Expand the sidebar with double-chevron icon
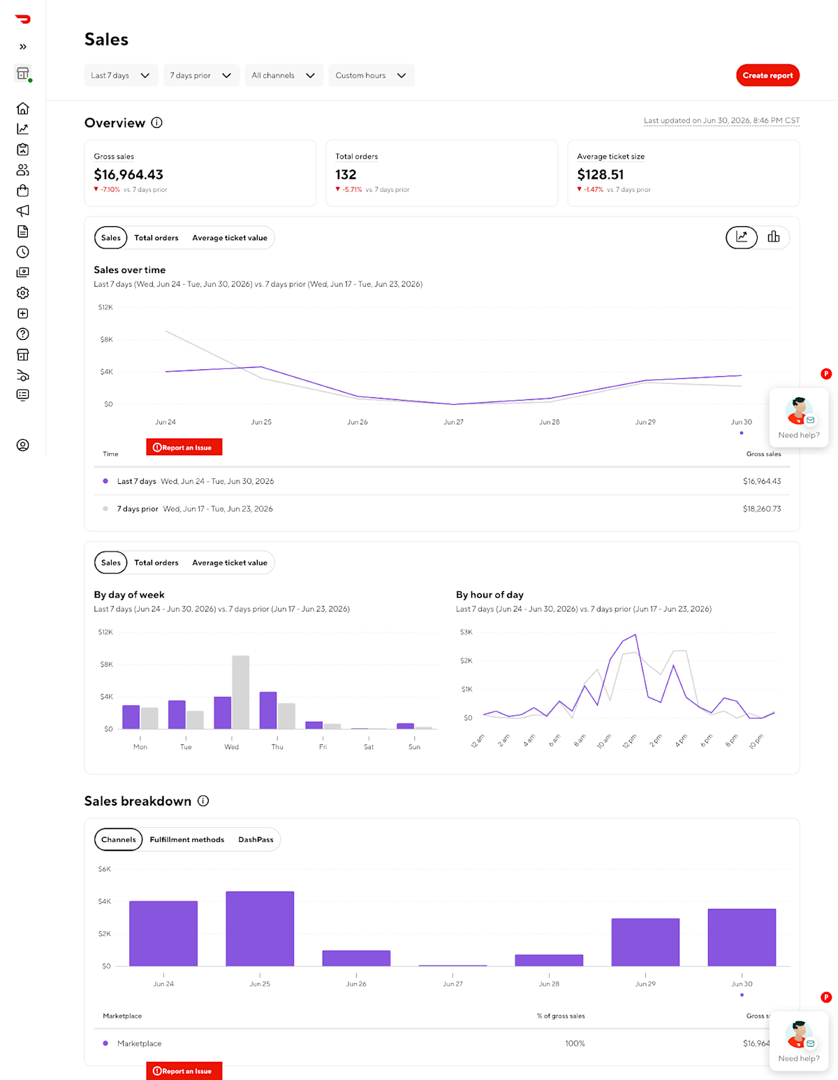This screenshot has width=838, height=1080. coord(23,47)
